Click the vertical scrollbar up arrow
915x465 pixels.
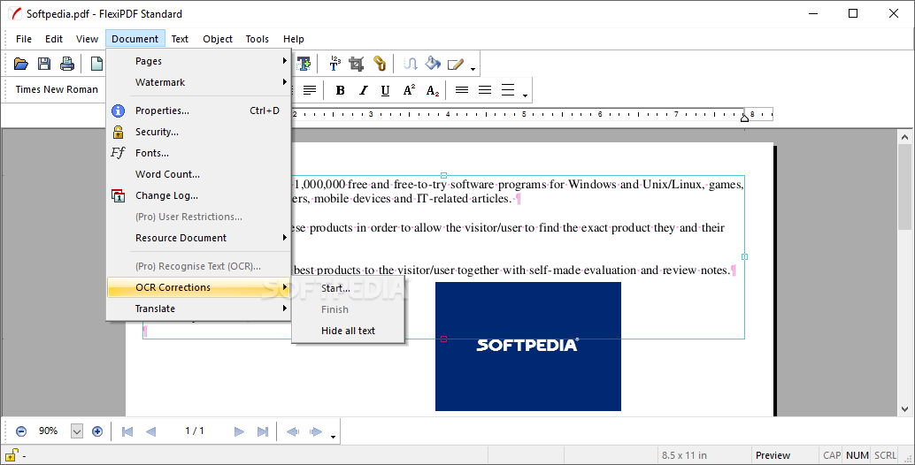[904, 138]
